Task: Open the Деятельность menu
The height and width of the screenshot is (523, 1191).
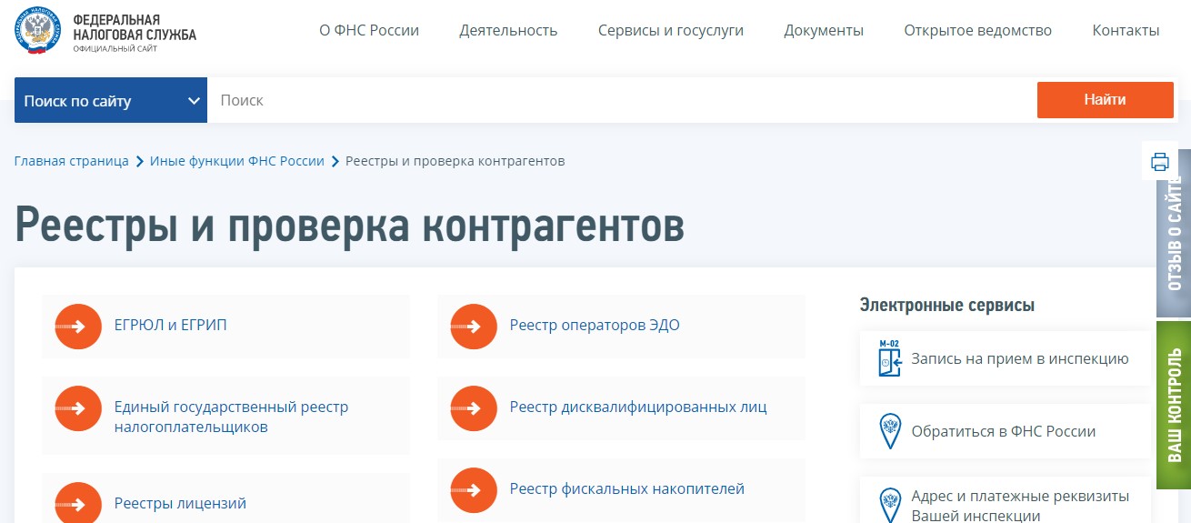Action: point(508,30)
